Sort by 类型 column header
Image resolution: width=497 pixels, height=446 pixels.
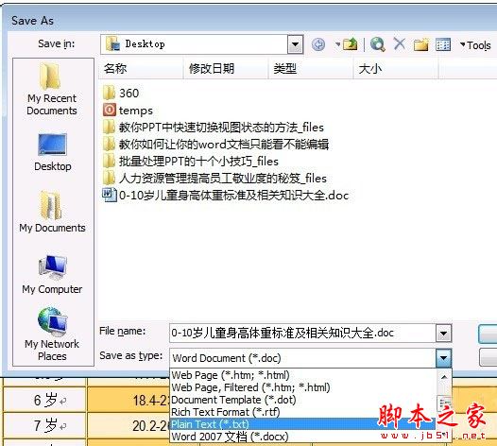[311, 68]
